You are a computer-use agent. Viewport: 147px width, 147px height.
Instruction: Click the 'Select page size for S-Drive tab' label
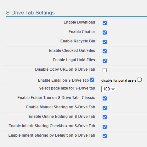pos(67,88)
